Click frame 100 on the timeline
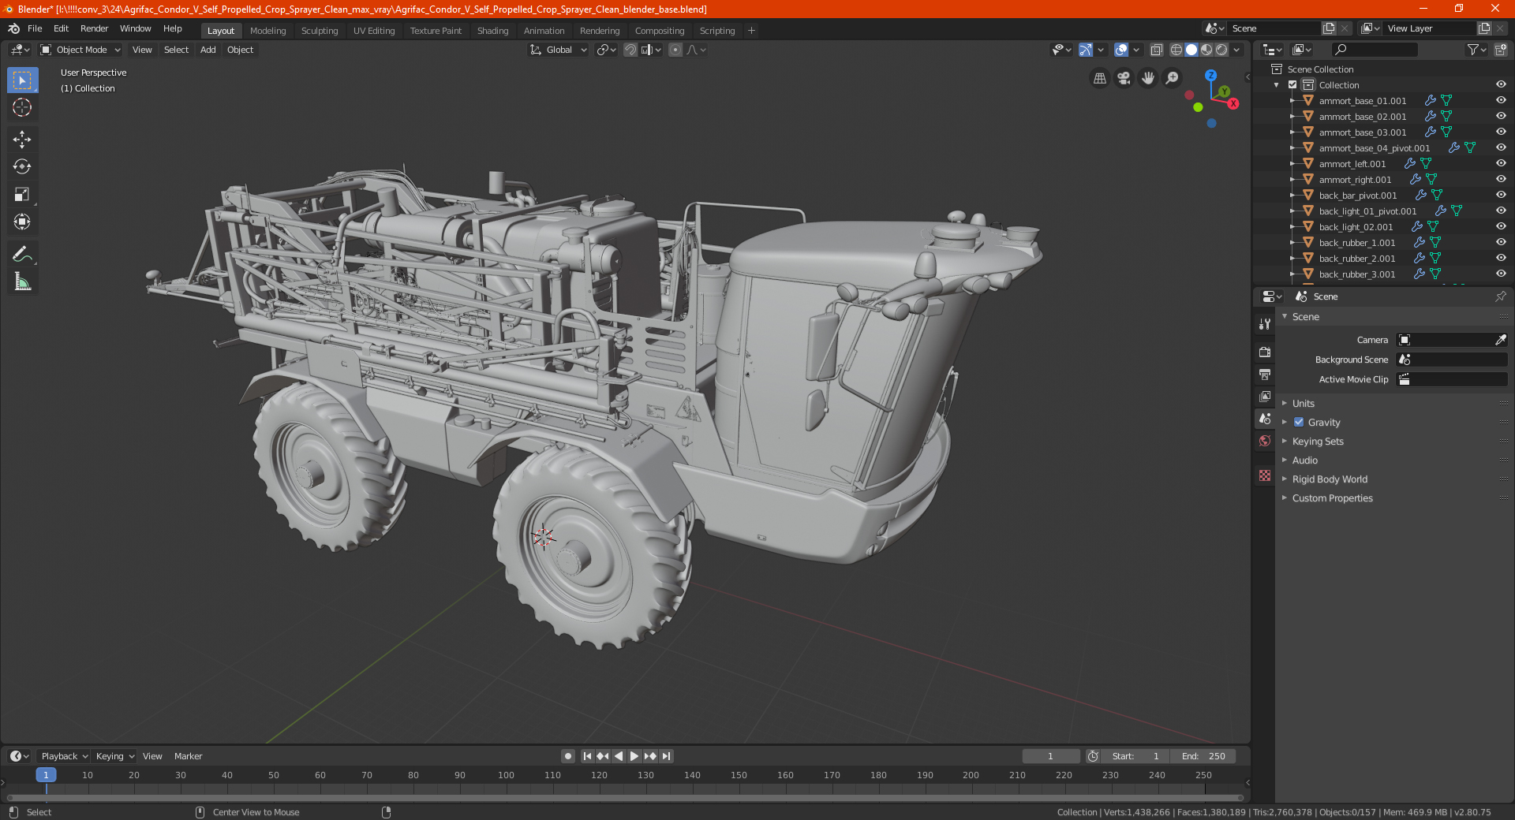 (x=506, y=775)
